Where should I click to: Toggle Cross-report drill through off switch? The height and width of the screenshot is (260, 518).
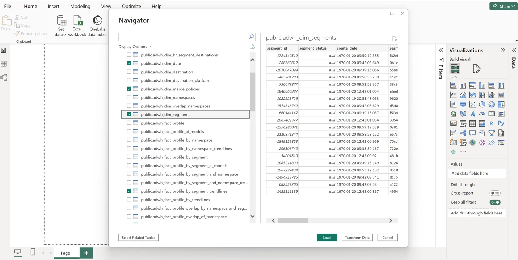(495, 193)
